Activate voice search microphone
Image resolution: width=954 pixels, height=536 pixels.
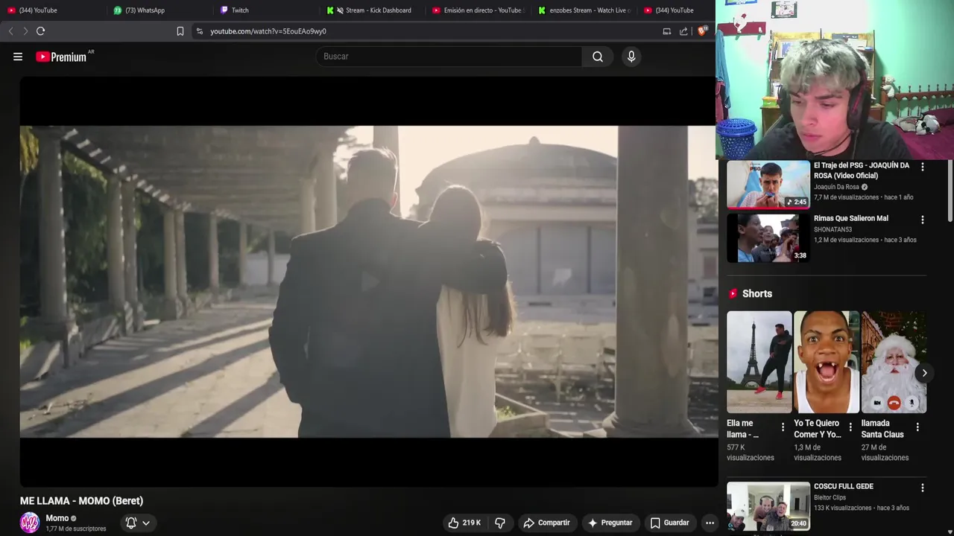click(631, 57)
